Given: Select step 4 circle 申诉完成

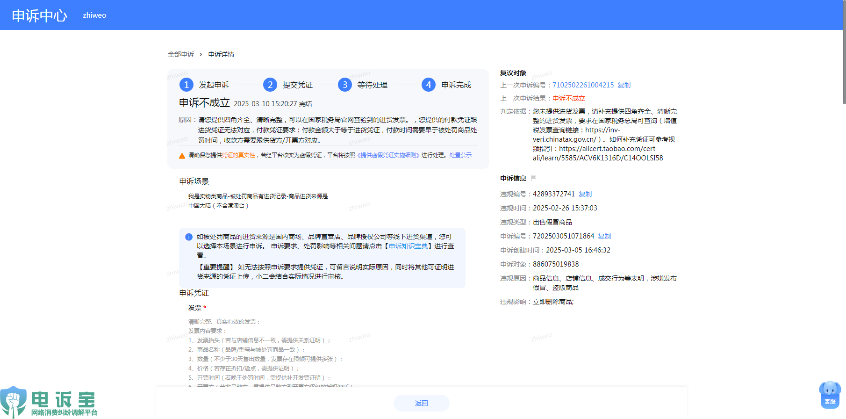Looking at the screenshot, I should pyautogui.click(x=429, y=85).
